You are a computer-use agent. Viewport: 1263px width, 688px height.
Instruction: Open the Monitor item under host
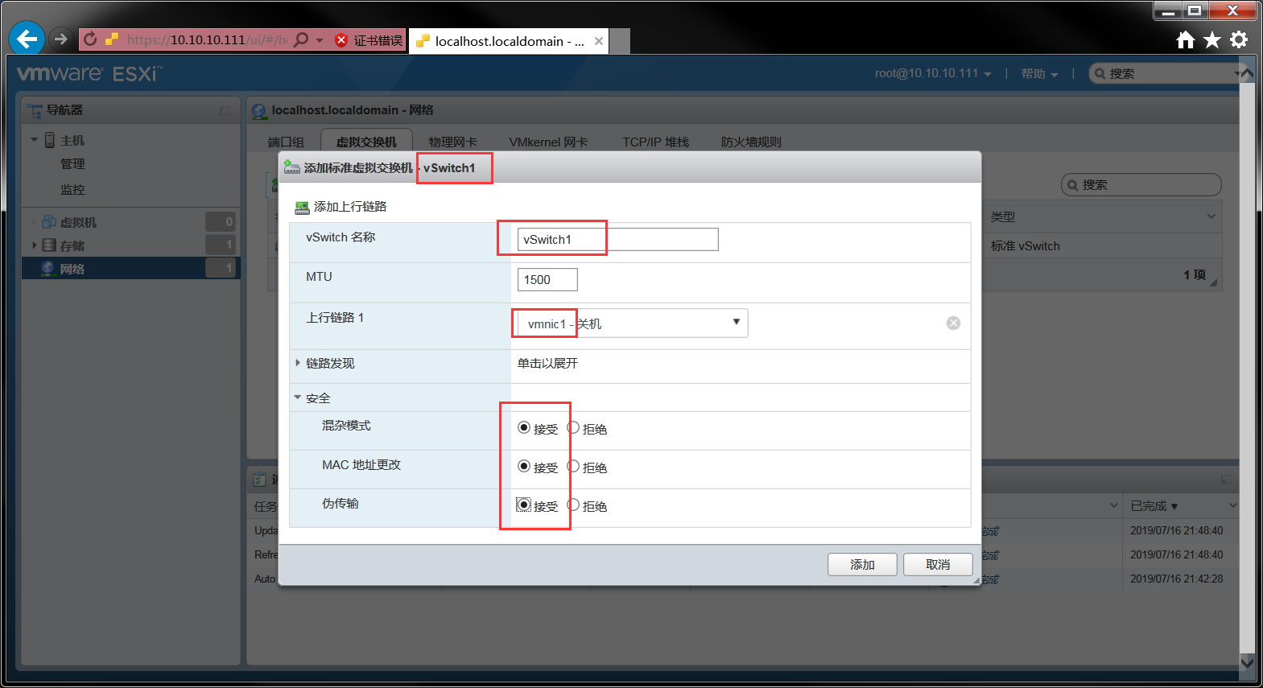pyautogui.click(x=72, y=190)
